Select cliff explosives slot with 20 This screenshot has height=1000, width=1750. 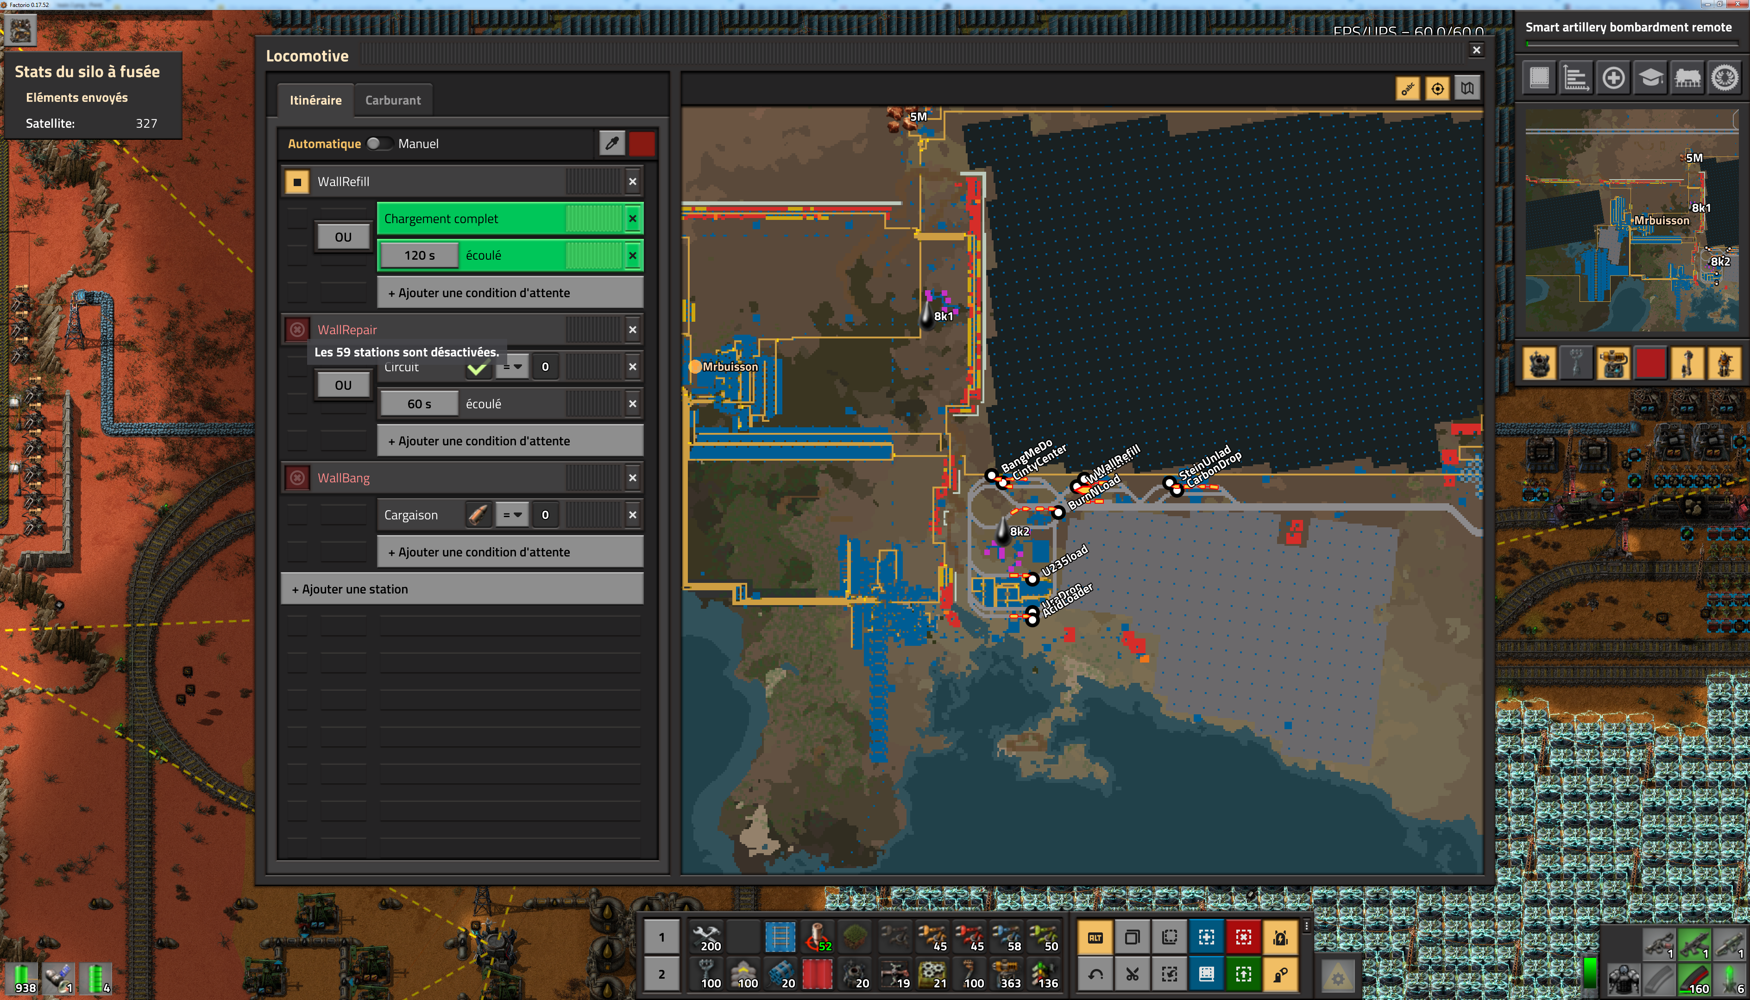781,975
